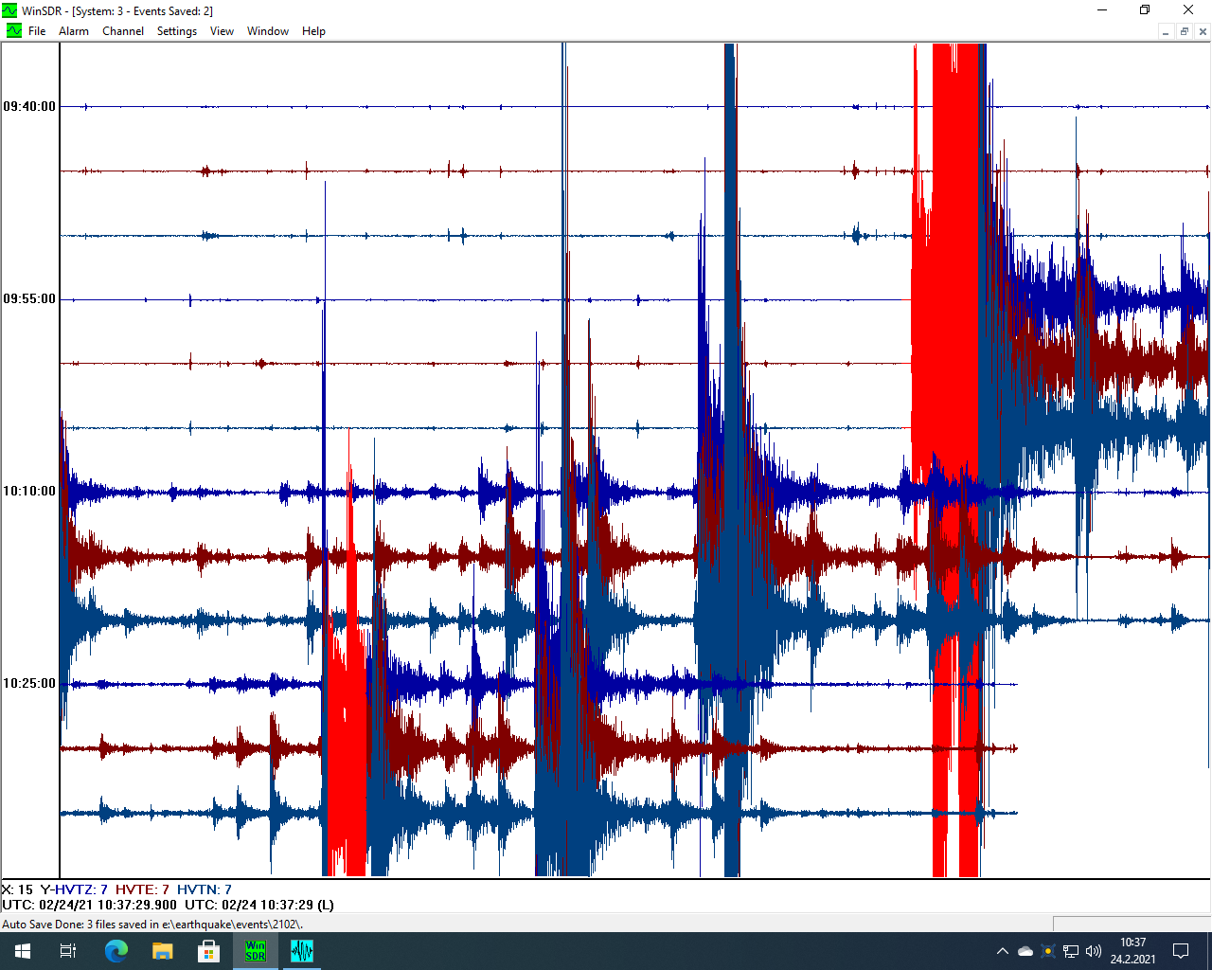This screenshot has height=970, width=1212.
Task: Click the WinSDR taskbar icon
Action: coord(256,951)
